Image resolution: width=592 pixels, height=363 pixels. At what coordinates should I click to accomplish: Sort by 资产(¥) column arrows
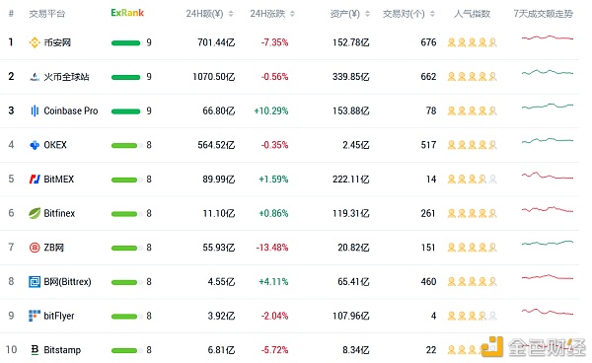[x=367, y=14]
